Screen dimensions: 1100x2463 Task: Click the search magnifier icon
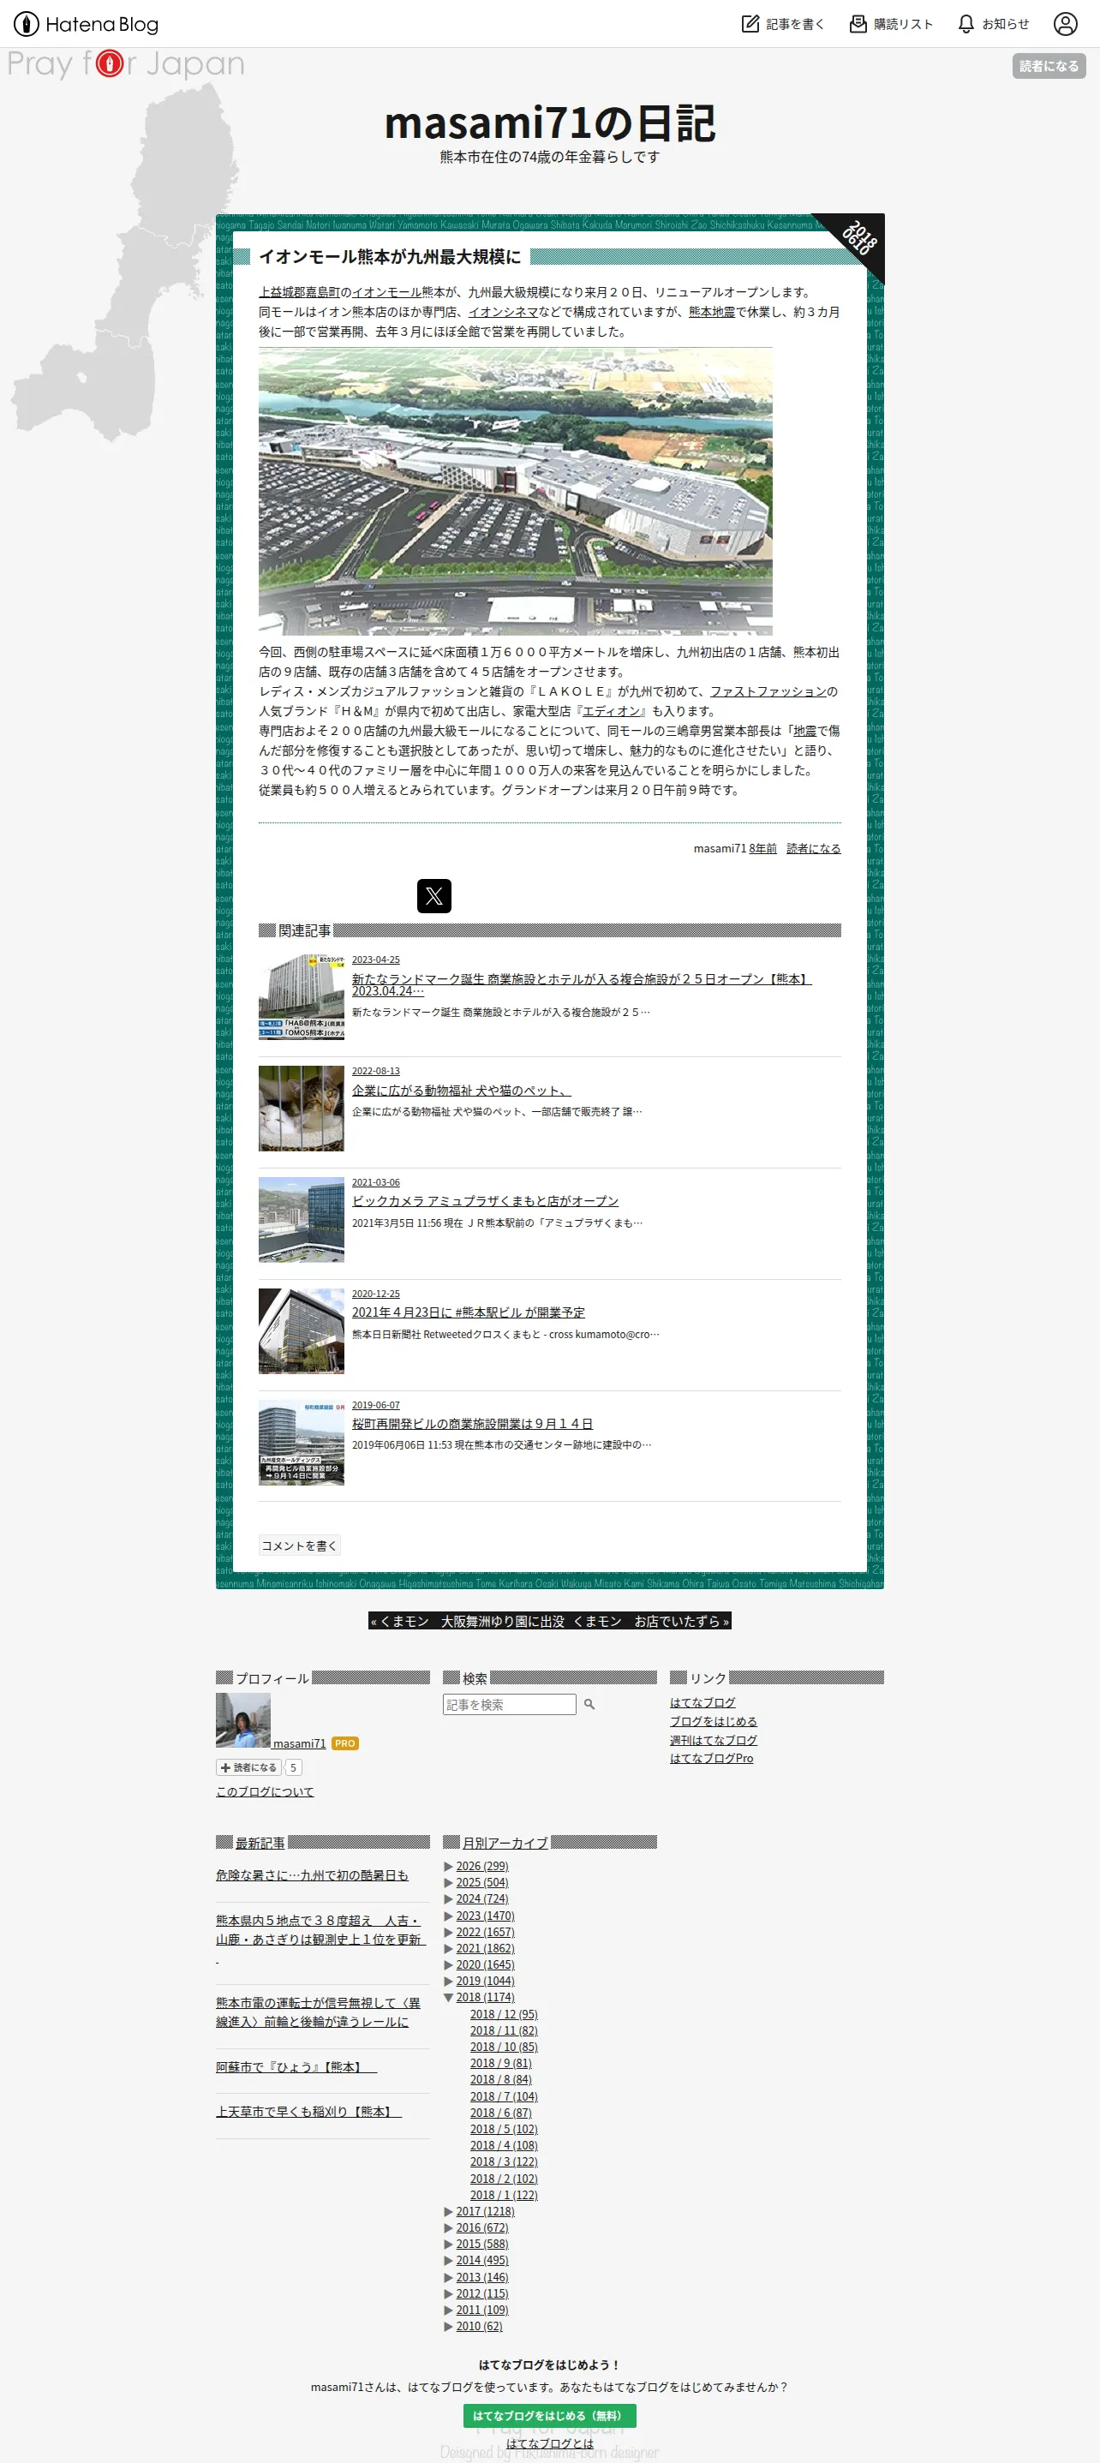coord(589,1704)
